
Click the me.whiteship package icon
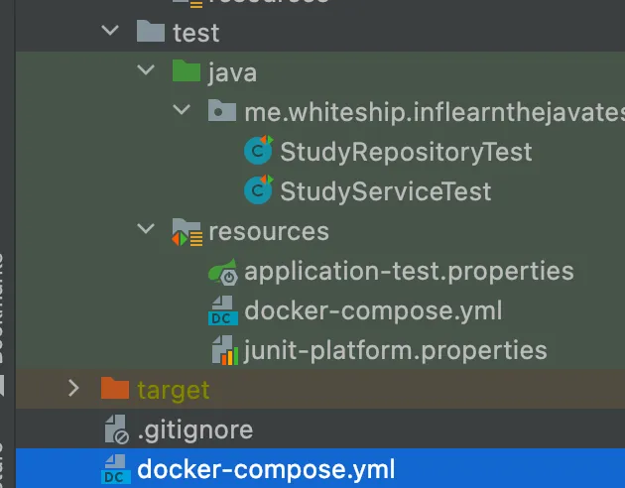(222, 112)
